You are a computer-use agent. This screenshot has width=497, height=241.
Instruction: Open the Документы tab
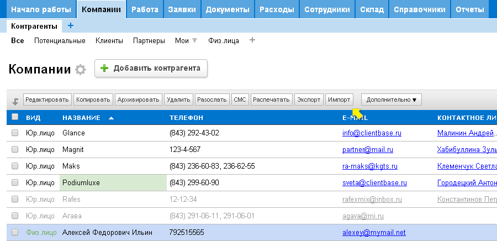pos(230,9)
